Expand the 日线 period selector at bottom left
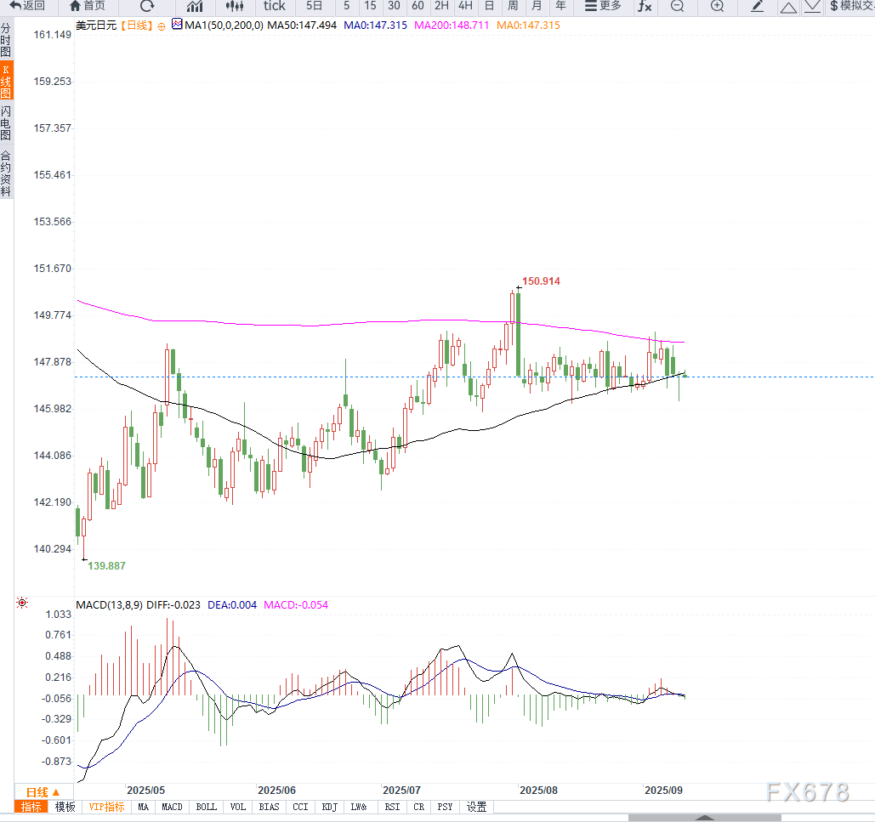 point(43,791)
